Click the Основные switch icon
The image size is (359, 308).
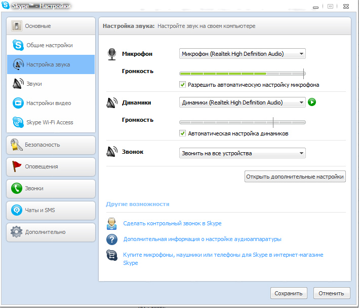pyautogui.click(x=17, y=26)
